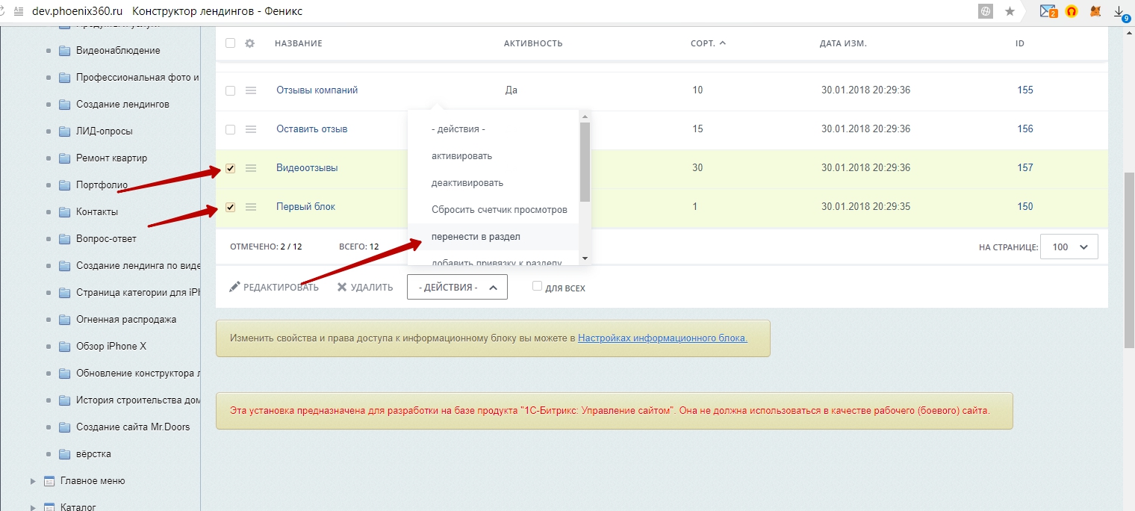Click ID link 155
This screenshot has height=511, width=1135.
(1025, 90)
